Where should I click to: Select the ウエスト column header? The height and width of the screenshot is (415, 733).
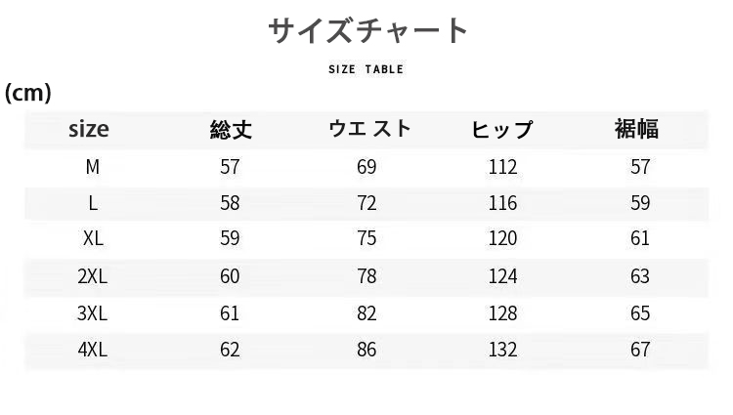click(368, 129)
